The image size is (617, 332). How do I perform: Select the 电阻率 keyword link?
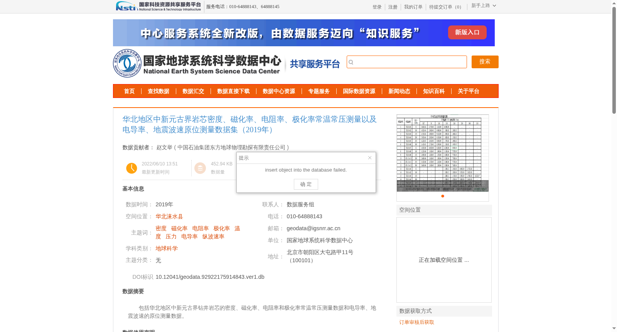(x=201, y=229)
